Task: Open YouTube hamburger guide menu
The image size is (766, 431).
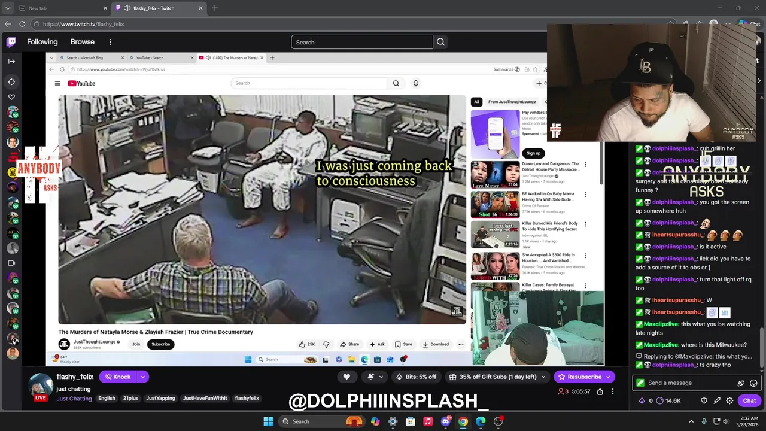Action: [57, 83]
